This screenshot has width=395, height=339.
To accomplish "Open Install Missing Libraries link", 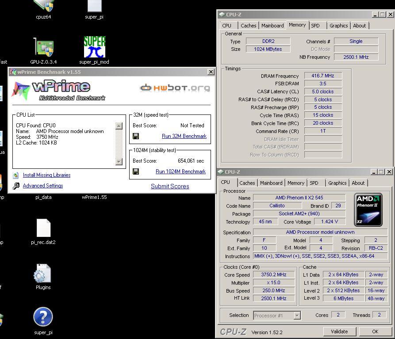I will pyautogui.click(x=46, y=175).
